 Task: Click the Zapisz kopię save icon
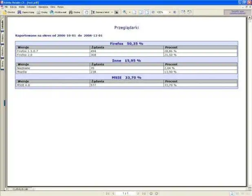coord(19,12)
